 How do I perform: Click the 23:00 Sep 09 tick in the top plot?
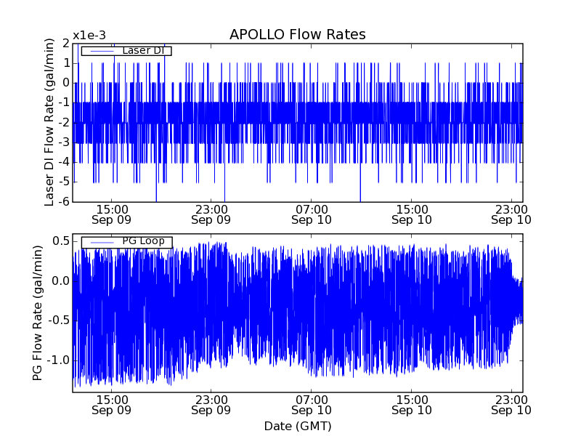click(211, 214)
